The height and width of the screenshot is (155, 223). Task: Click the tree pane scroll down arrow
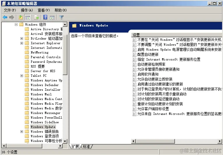click(65, 141)
